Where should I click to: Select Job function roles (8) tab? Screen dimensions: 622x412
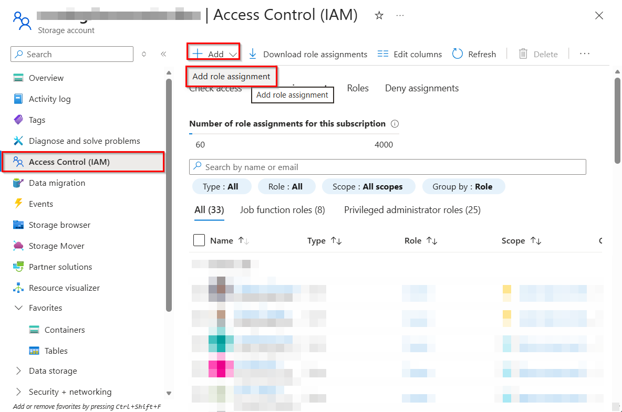click(x=283, y=210)
